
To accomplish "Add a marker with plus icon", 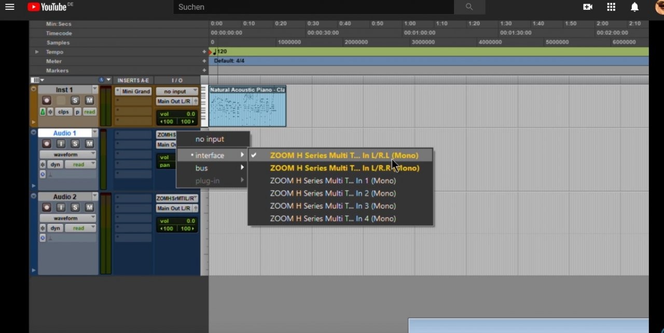I will [204, 71].
